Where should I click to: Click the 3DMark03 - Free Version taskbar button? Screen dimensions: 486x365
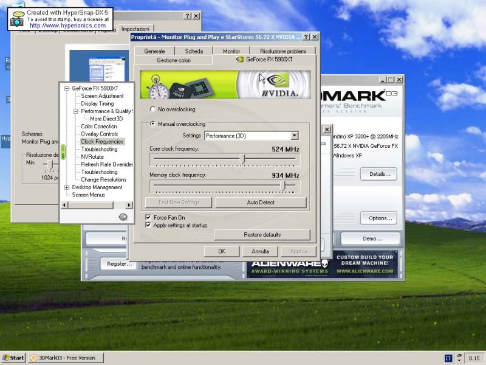click(x=66, y=358)
